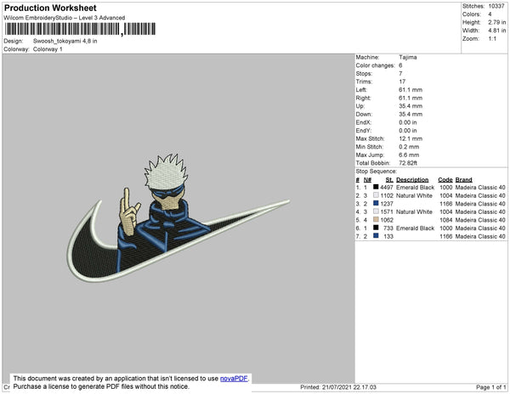Click the Colors value 4
The image size is (510, 394).
[490, 14]
